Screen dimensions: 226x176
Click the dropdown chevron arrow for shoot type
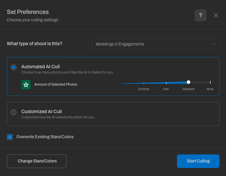214,44
